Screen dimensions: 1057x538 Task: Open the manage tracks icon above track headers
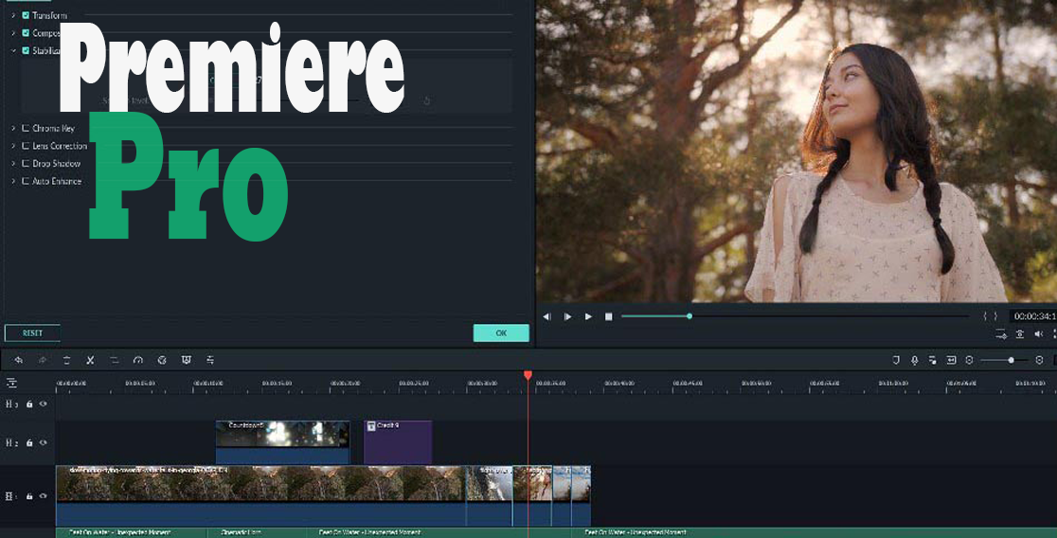coord(11,383)
